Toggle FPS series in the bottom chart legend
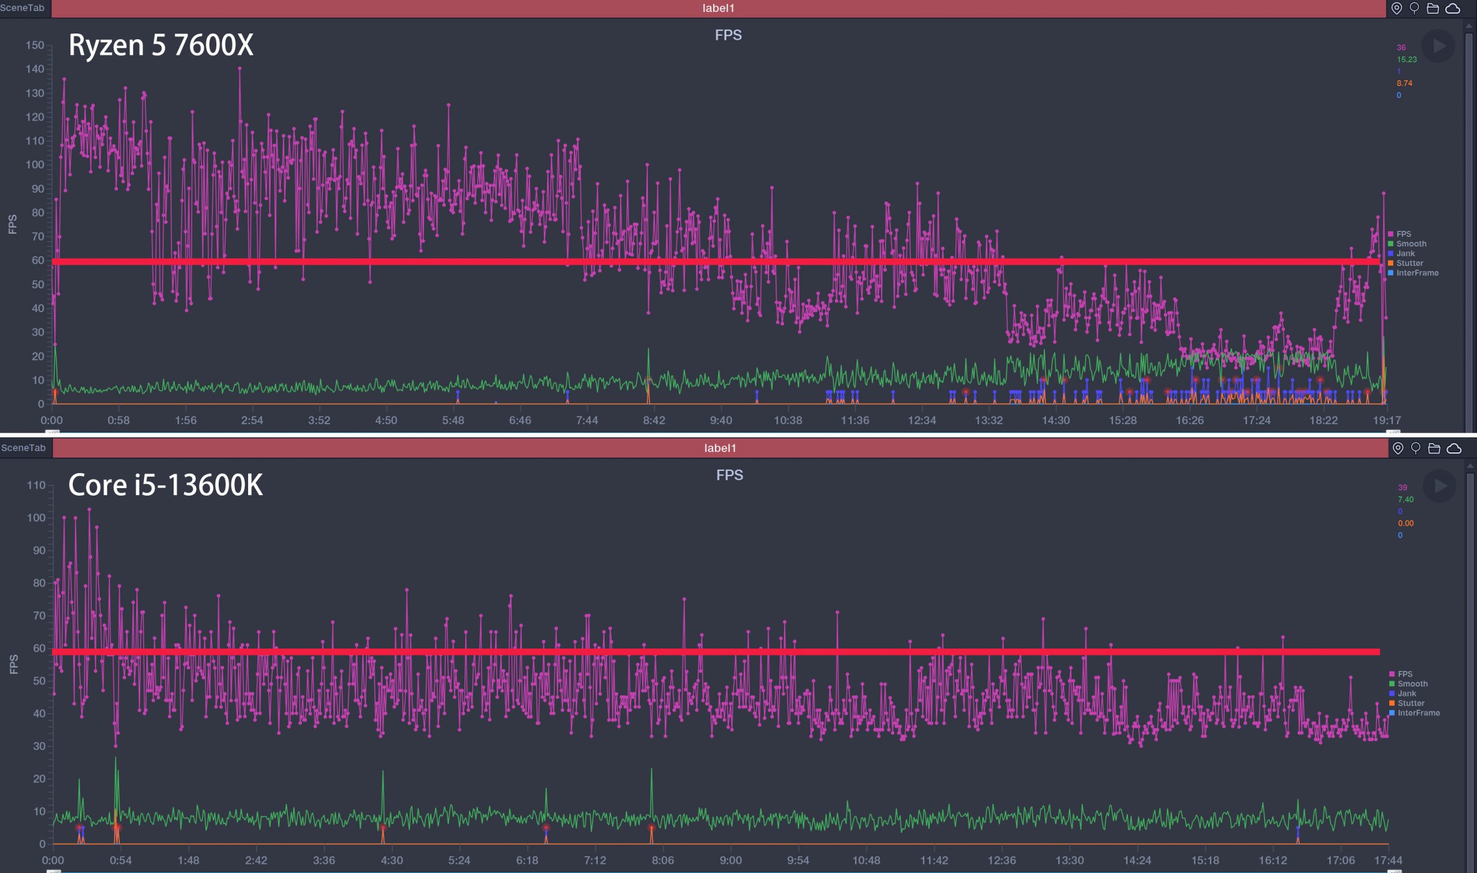Viewport: 1477px width, 873px height. [x=1400, y=673]
